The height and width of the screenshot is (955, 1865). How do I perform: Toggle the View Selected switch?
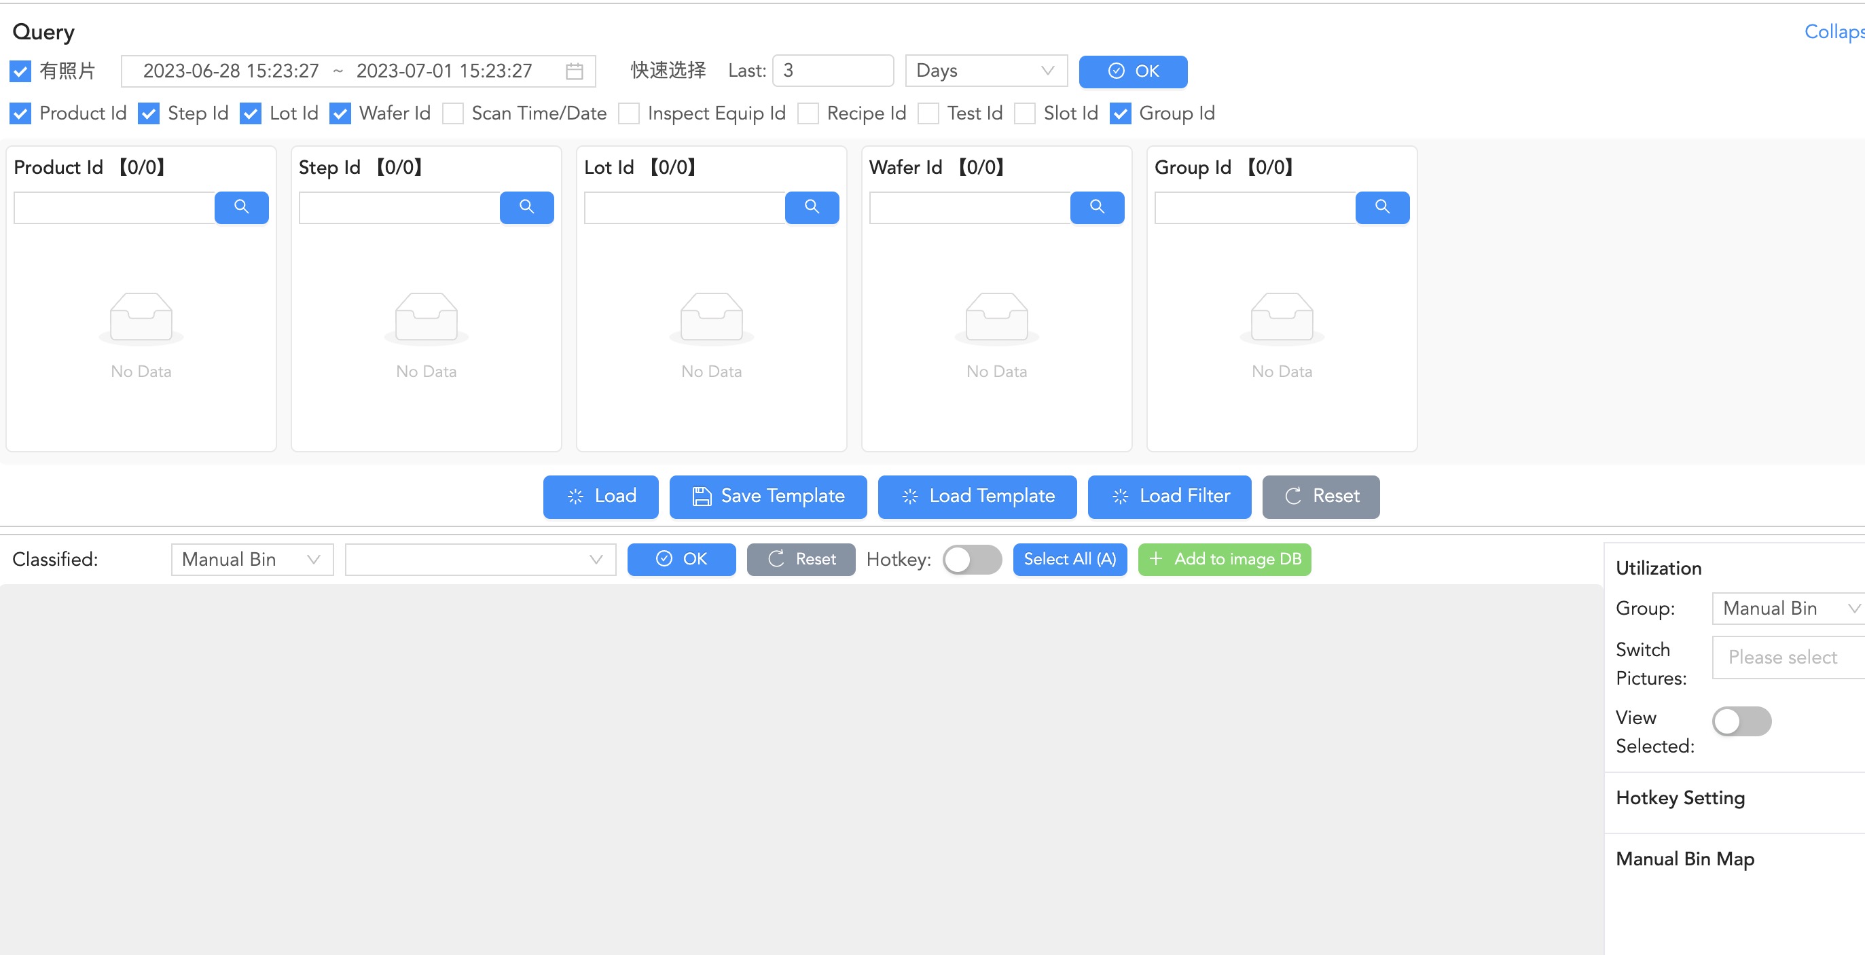[1742, 720]
